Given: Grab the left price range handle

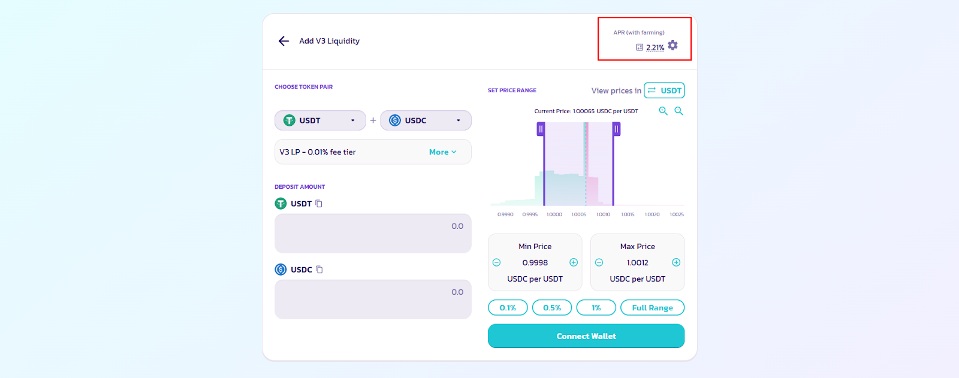Looking at the screenshot, I should click(541, 129).
